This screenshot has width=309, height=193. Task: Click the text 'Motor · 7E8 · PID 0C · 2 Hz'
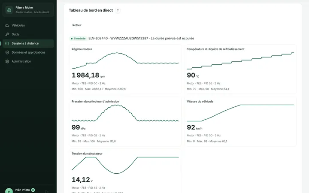tap(88, 84)
